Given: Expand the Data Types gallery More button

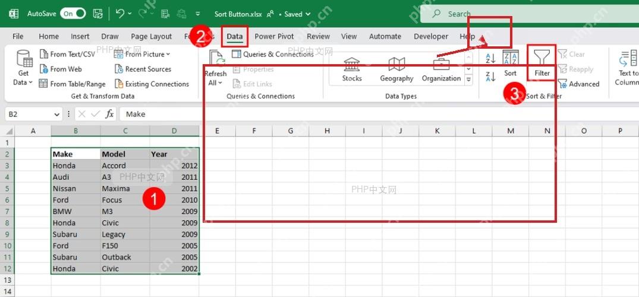Looking at the screenshot, I should click(468, 80).
